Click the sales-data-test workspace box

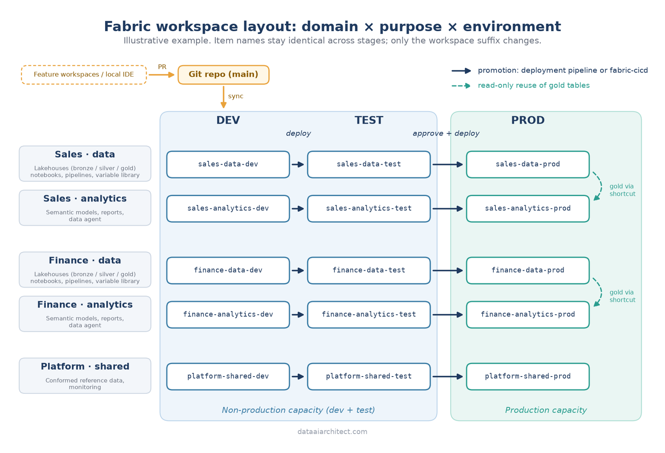tap(369, 165)
